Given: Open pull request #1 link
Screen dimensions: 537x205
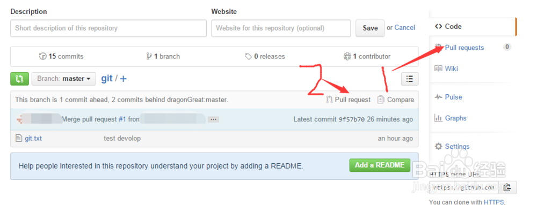Looking at the screenshot, I should click(122, 119).
